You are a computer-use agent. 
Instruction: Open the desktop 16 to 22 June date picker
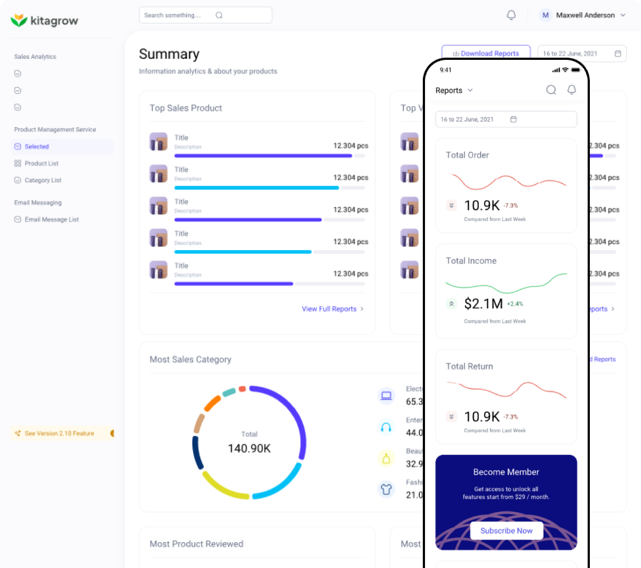click(x=582, y=53)
